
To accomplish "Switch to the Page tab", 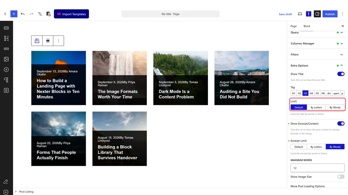I will tap(293, 26).
